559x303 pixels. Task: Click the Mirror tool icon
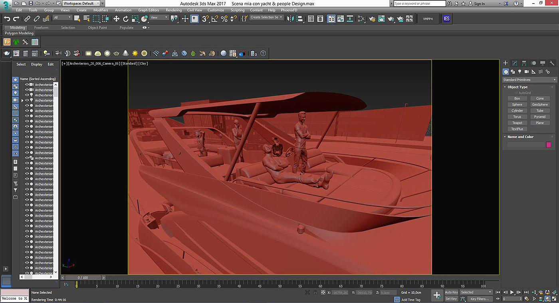click(x=290, y=19)
